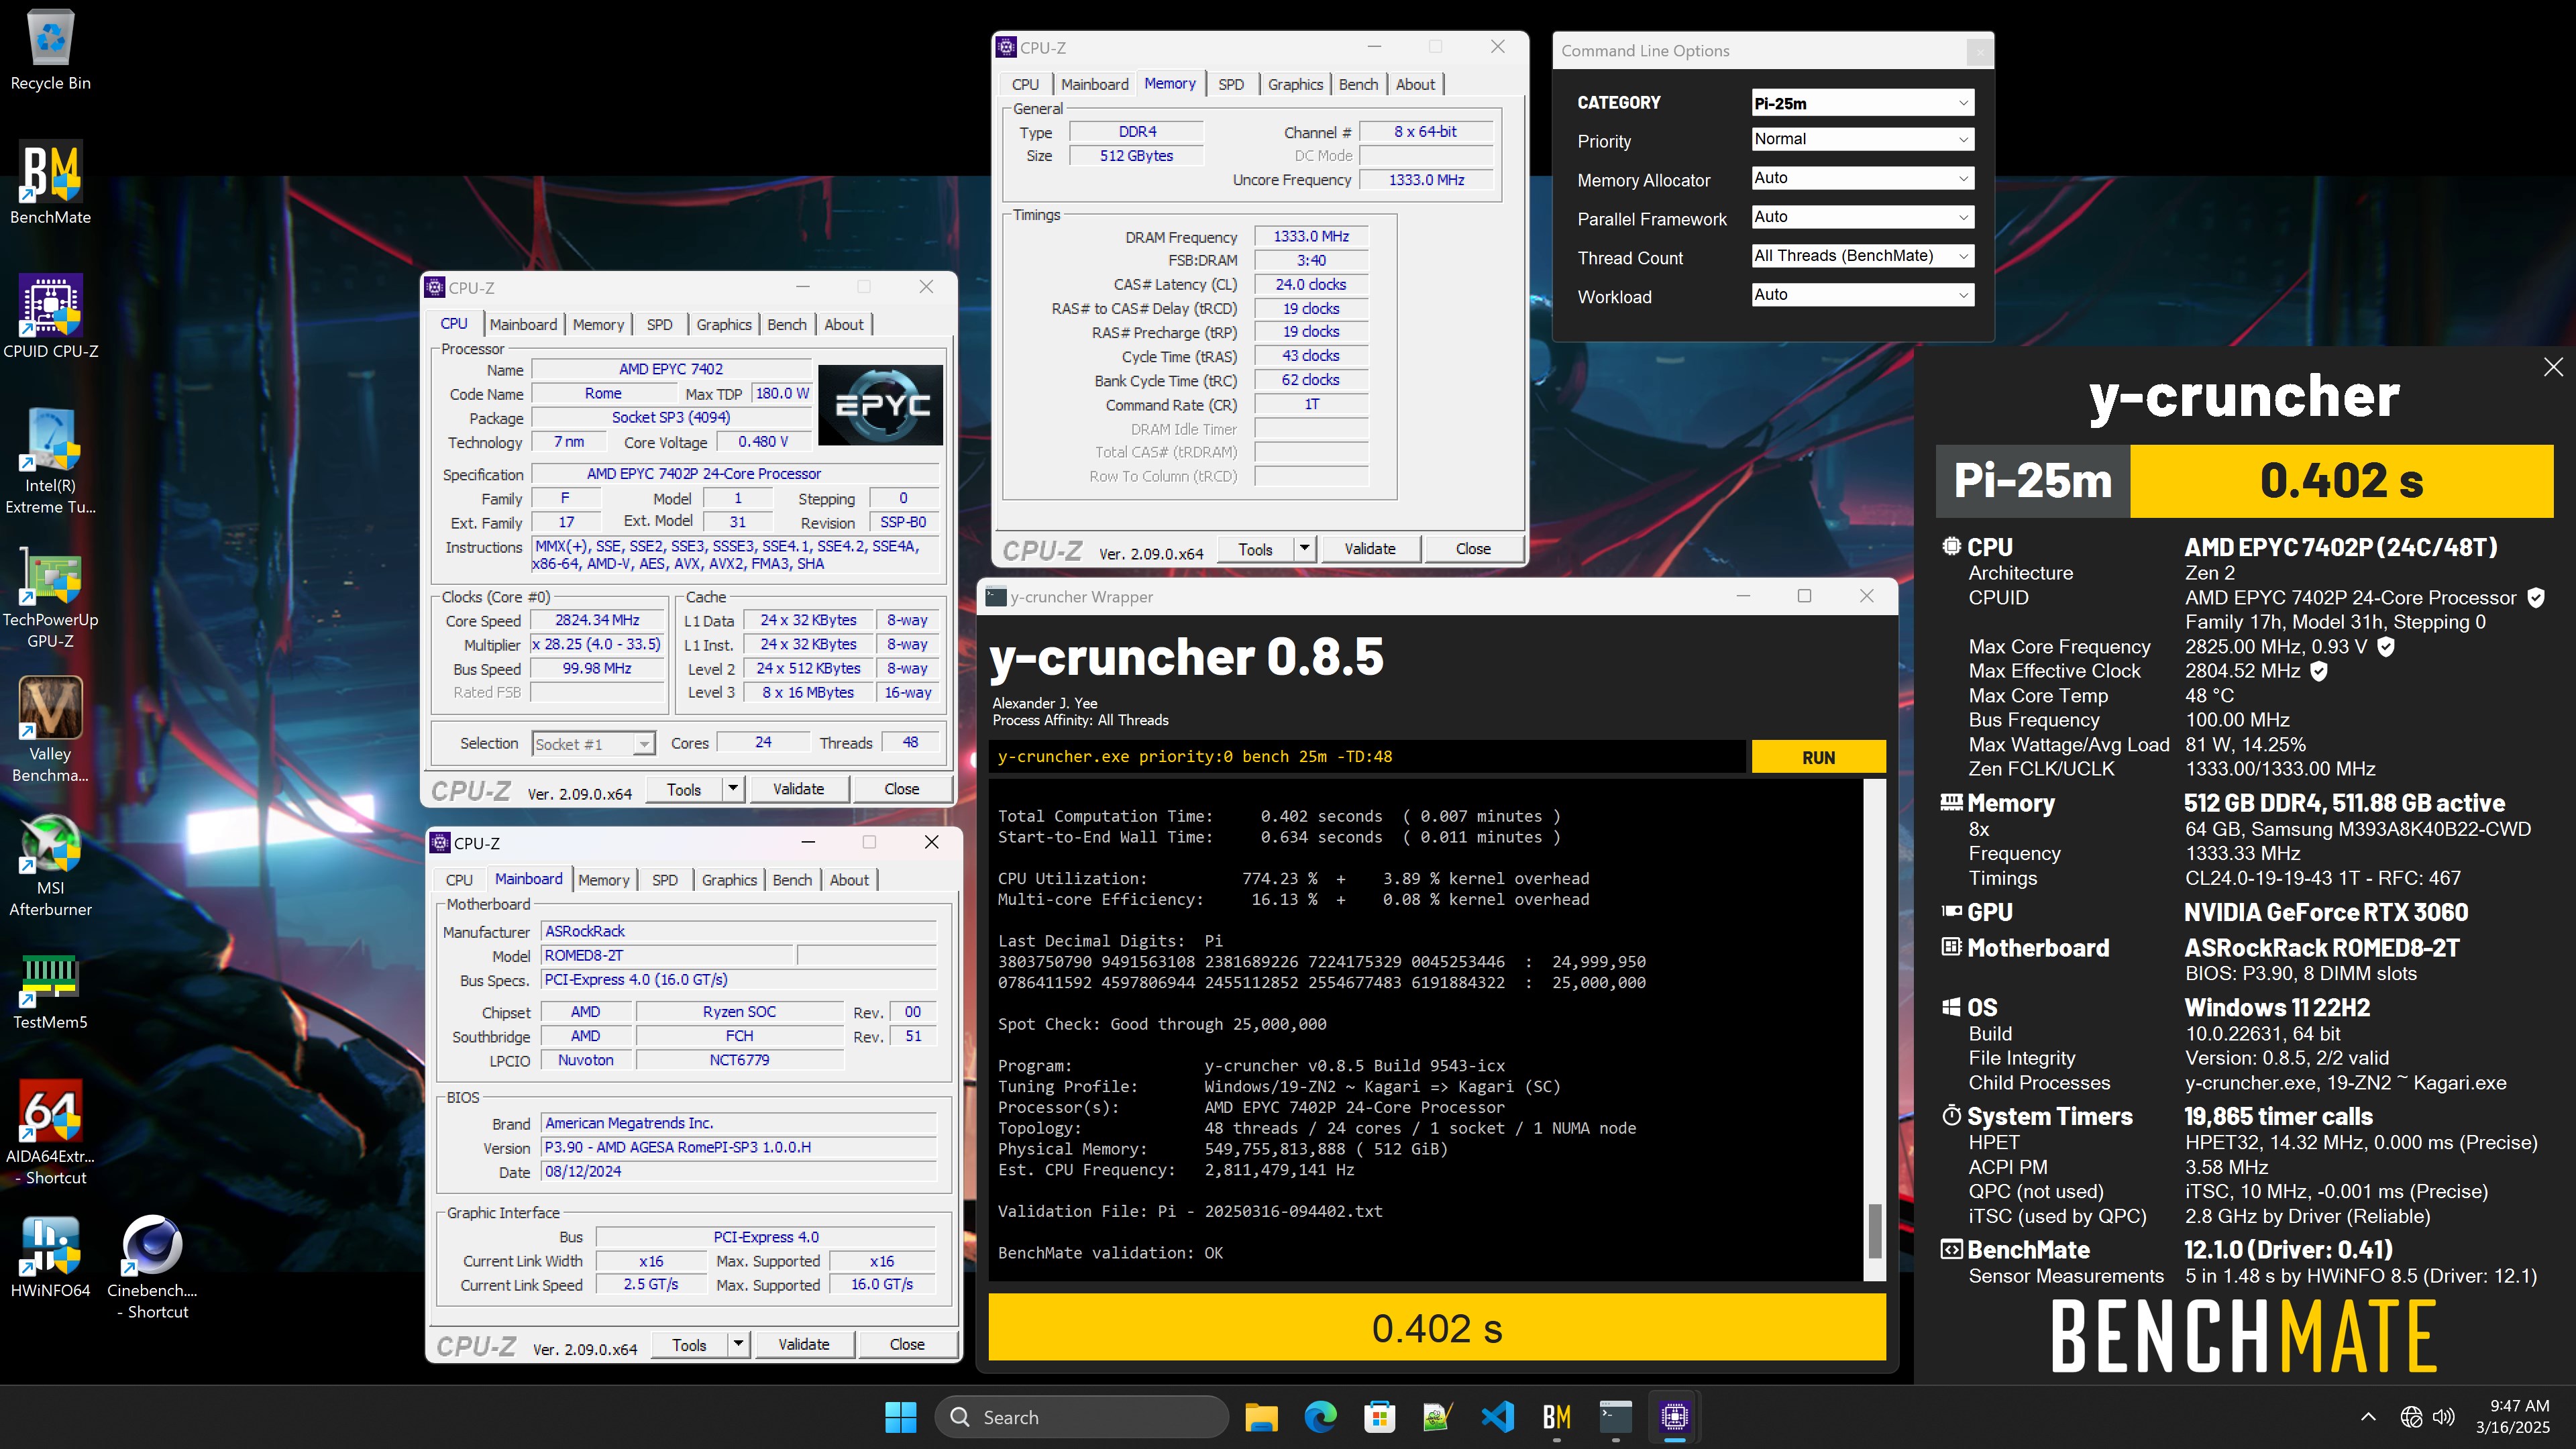
Task: Click the 0.402 s result bar
Action: coord(1437,1327)
